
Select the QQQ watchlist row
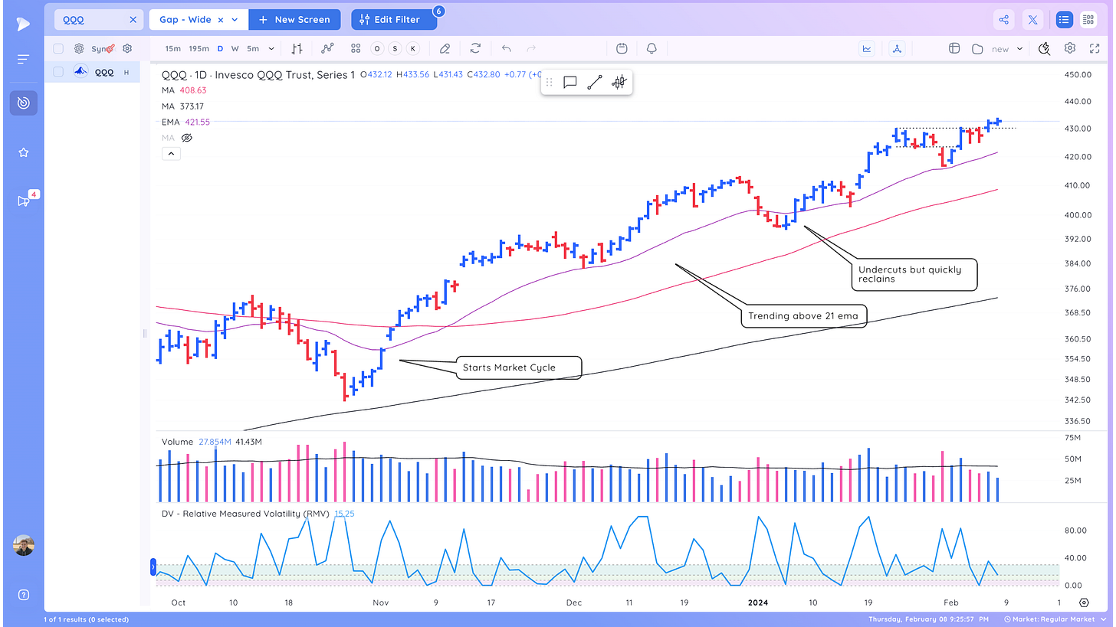93,72
